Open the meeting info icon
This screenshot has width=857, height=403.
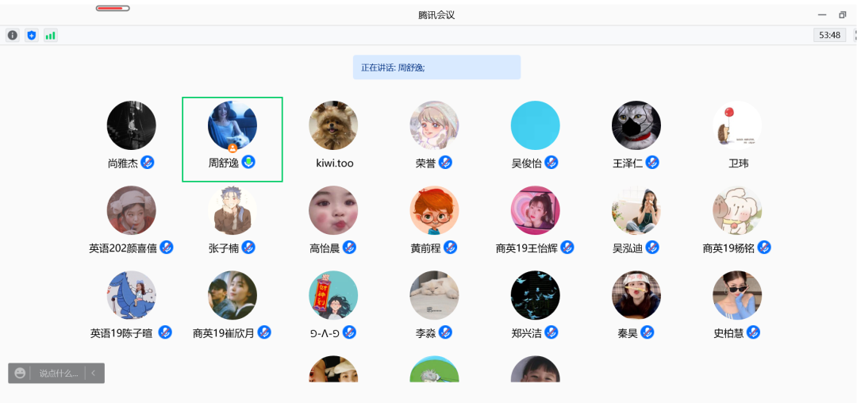[x=13, y=35]
